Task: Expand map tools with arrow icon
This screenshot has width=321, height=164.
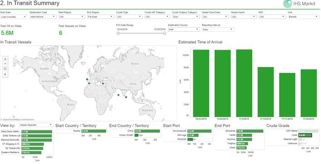Action: point(5,74)
